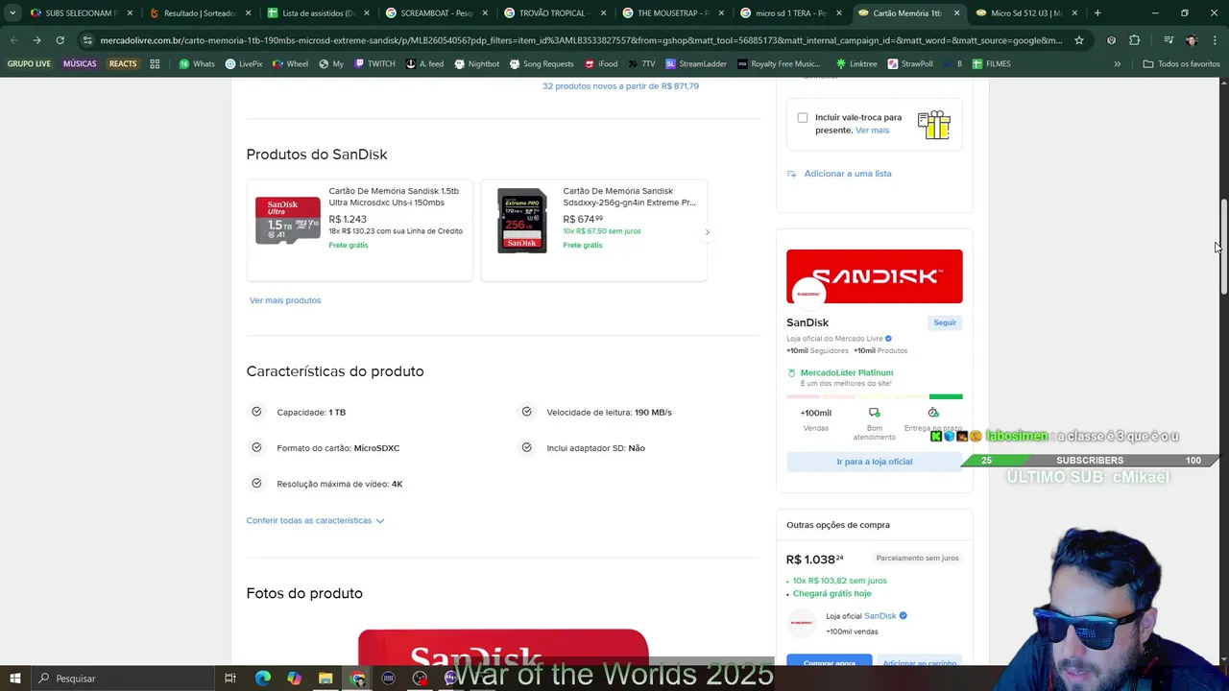This screenshot has width=1229, height=691.
Task: Open the LivePix bookmark
Action: 244,63
